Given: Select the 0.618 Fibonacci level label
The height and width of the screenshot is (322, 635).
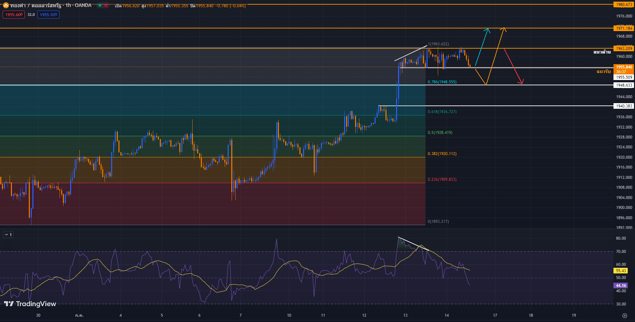Looking at the screenshot, I should (442, 112).
